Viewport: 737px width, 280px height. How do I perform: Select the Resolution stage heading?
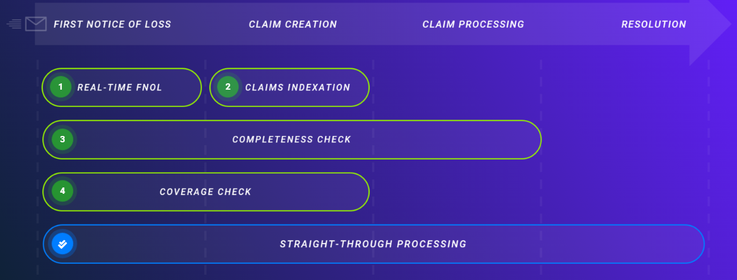[654, 24]
